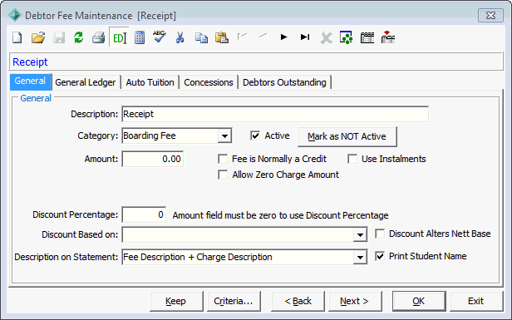Open record with the folder icon
This screenshot has height=320, width=512.
38,37
